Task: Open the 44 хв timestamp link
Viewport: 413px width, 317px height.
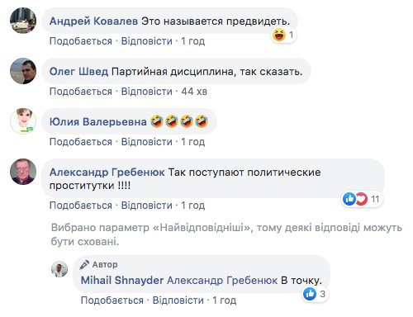Action: click(194, 92)
